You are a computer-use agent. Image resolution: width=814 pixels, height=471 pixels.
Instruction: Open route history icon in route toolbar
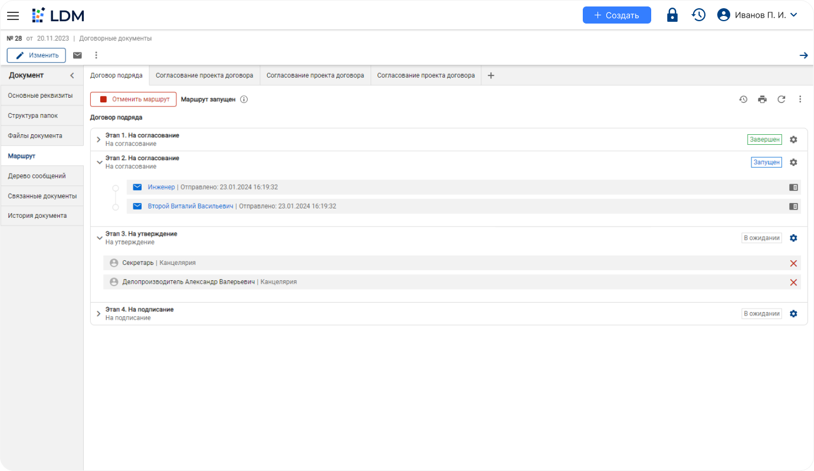(x=743, y=99)
